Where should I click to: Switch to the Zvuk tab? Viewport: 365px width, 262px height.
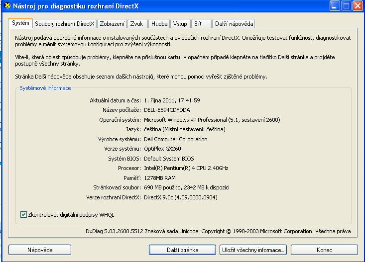(136, 24)
